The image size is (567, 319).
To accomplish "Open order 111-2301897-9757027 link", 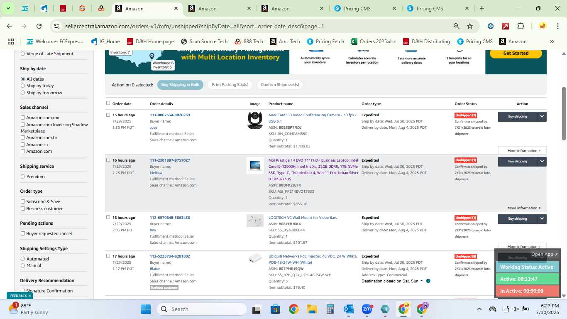I will coord(170,160).
